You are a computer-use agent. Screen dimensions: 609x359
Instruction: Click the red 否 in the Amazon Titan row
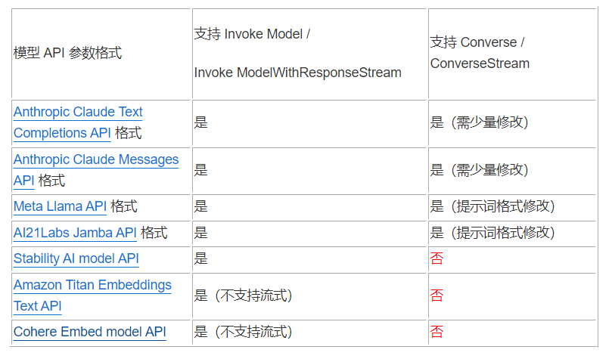(x=437, y=296)
